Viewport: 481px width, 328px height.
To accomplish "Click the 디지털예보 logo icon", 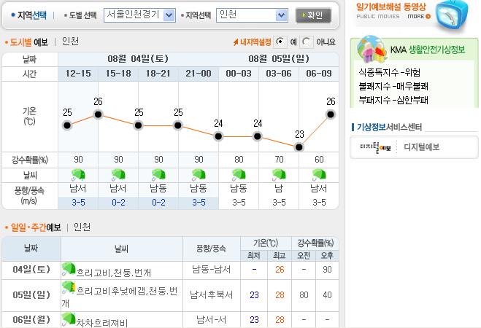I will (375, 147).
